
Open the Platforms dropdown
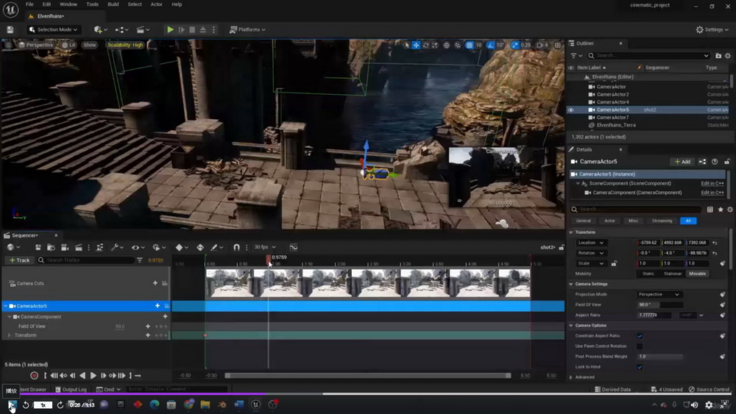tap(247, 29)
